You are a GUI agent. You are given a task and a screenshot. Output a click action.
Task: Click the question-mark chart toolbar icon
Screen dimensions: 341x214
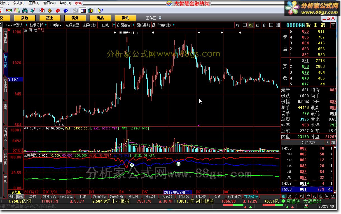click(x=42, y=11)
